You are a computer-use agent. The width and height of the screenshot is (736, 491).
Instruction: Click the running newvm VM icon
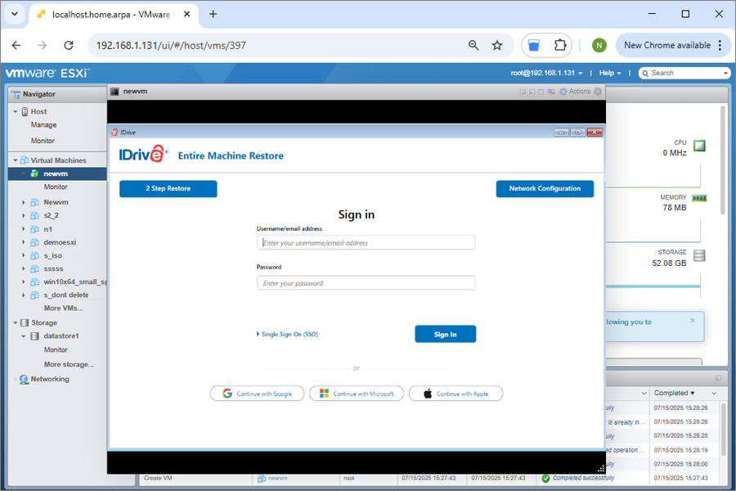point(34,173)
